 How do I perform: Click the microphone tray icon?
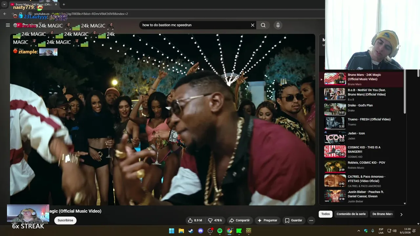pyautogui.click(x=373, y=231)
